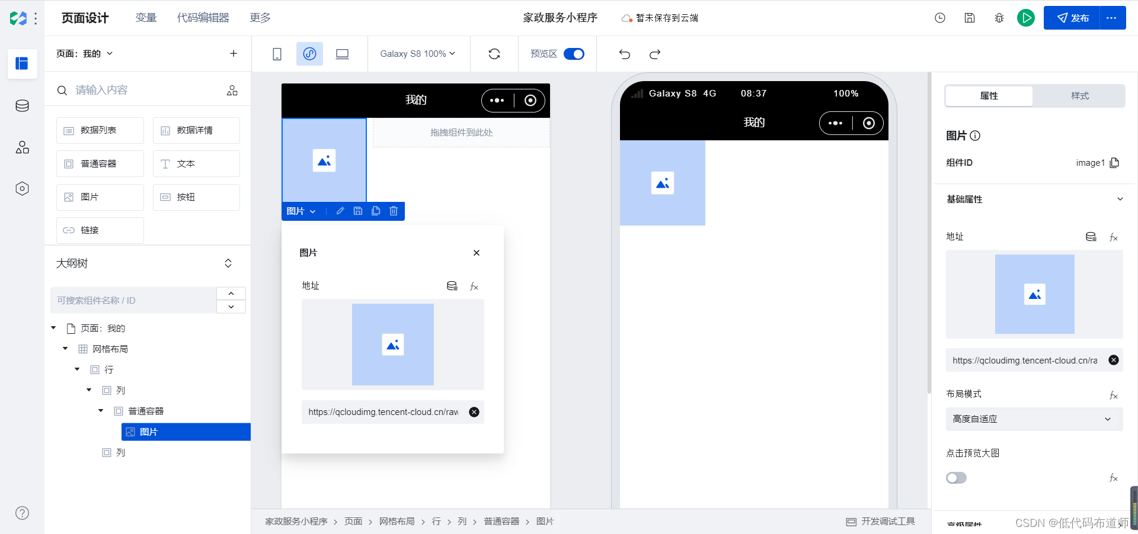1138x534 pixels.
Task: Open the debug bug icon
Action: [999, 18]
